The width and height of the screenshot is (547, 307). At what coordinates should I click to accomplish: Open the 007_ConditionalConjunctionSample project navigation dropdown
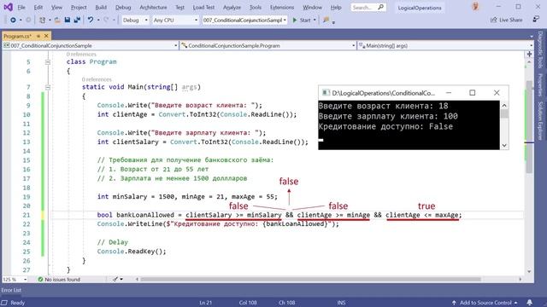[x=91, y=45]
